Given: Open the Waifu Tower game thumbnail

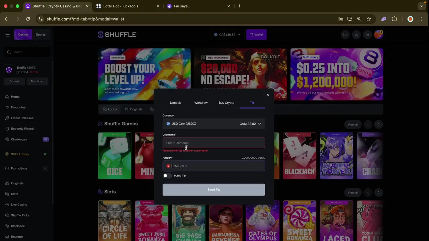Looking at the screenshot, I should click(x=336, y=156).
